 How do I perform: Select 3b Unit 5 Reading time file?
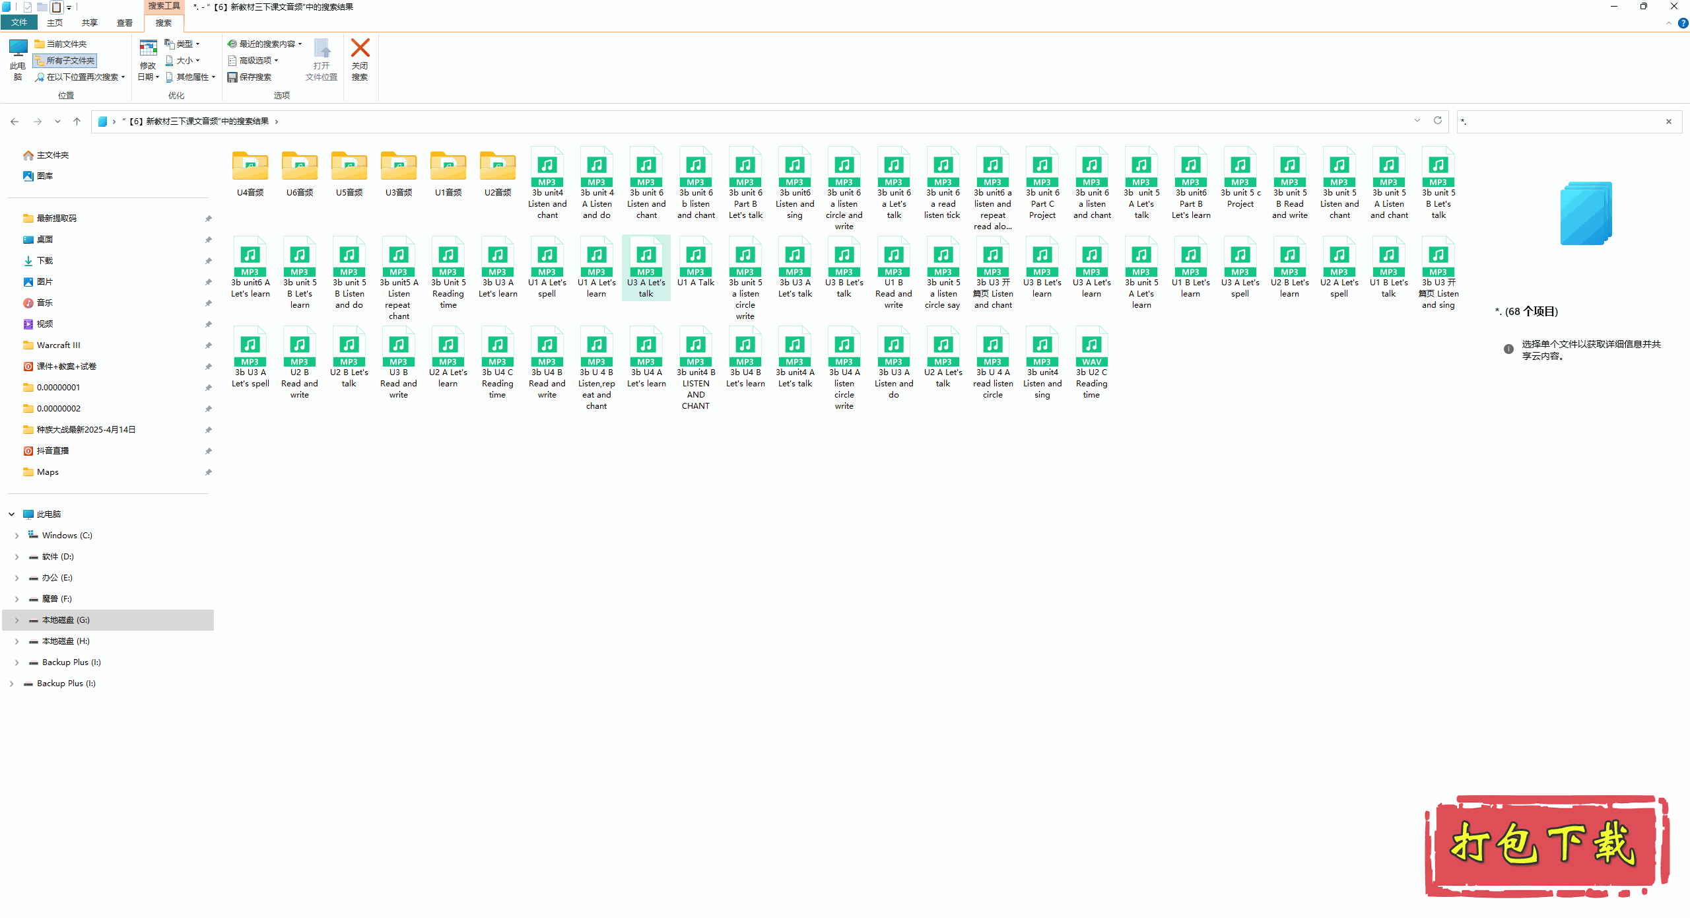[448, 273]
